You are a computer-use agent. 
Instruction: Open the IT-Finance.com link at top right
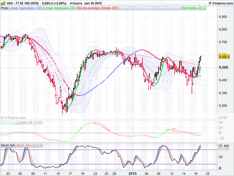(220, 3)
